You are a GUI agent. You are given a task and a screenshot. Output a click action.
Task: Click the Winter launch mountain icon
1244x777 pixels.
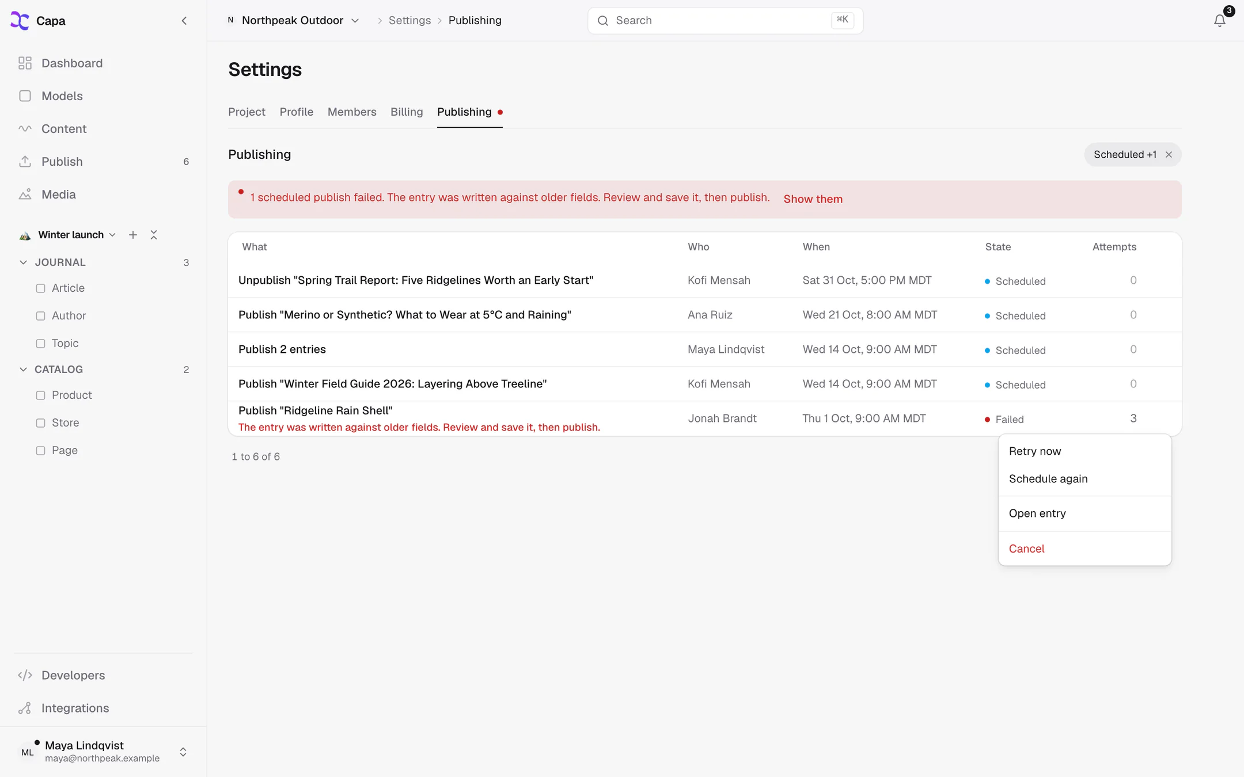click(25, 235)
